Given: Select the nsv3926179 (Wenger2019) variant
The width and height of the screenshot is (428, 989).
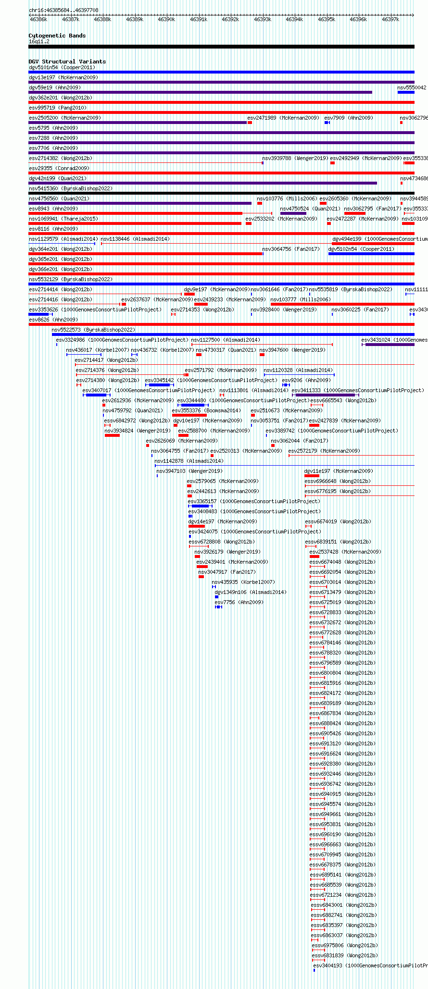Looking at the screenshot, I should point(227,552).
